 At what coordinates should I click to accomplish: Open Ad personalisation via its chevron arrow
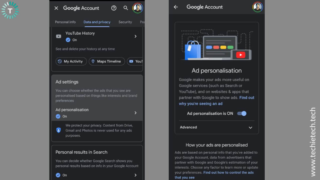pyautogui.click(x=136, y=112)
